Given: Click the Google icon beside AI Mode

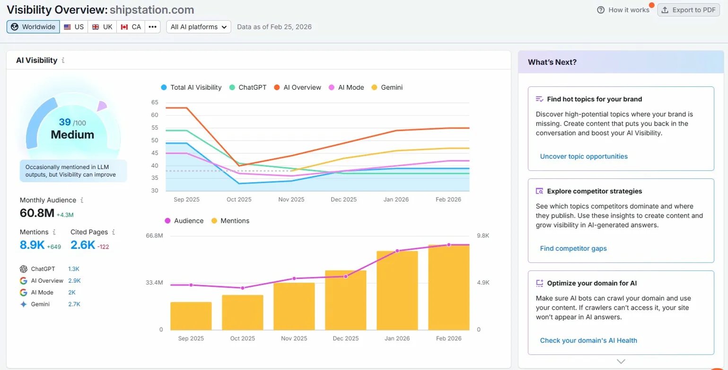Looking at the screenshot, I should (24, 293).
